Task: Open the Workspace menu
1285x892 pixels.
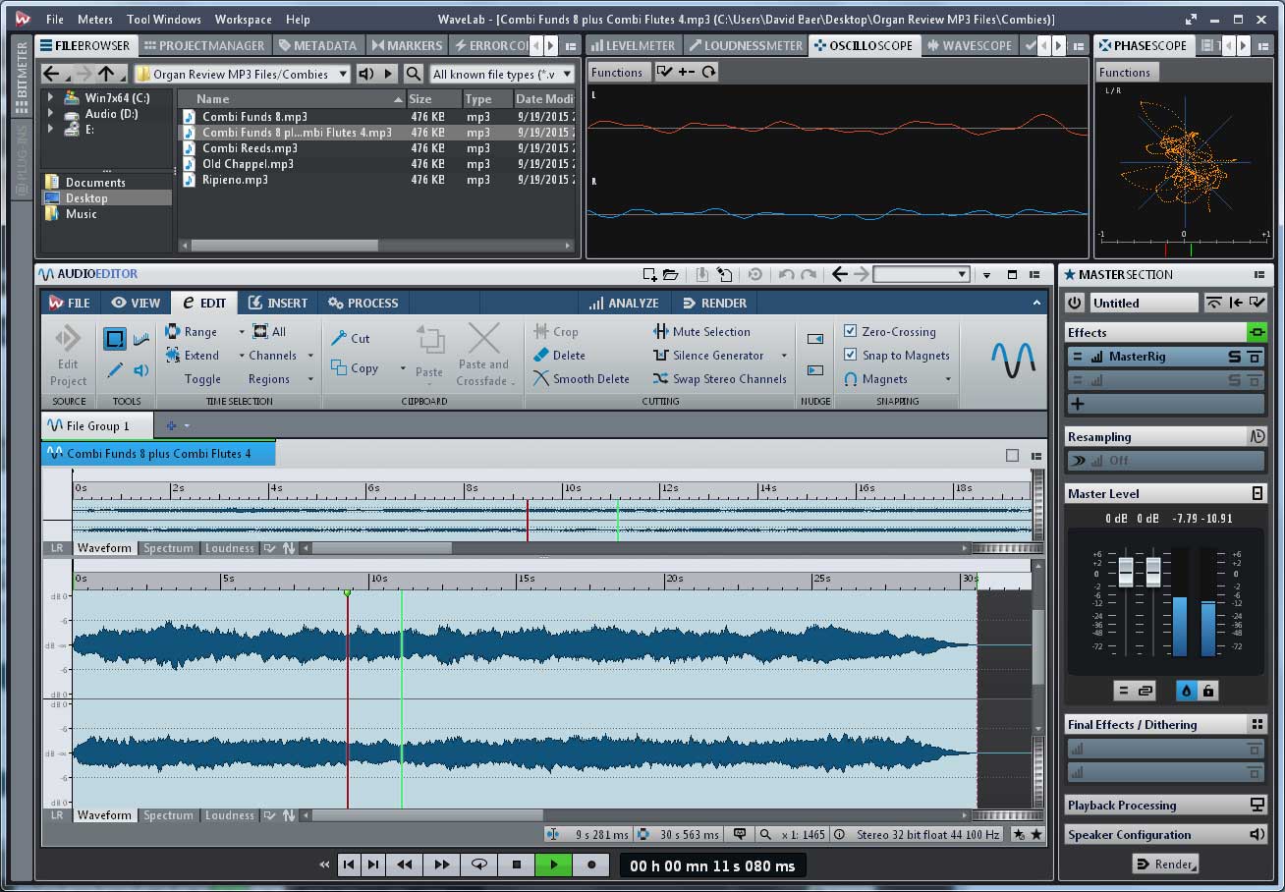Action: click(244, 19)
